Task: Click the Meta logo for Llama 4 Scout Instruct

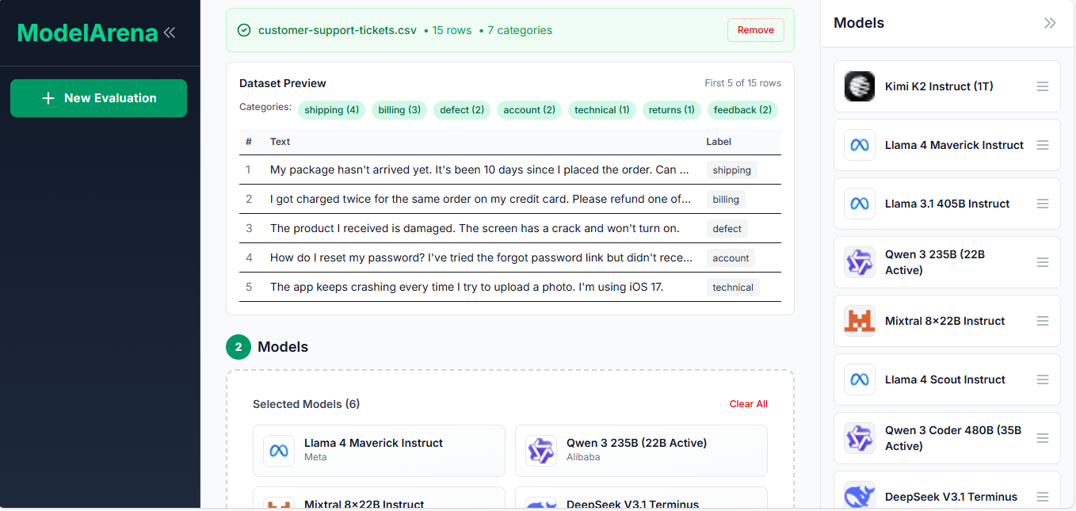Action: (860, 379)
